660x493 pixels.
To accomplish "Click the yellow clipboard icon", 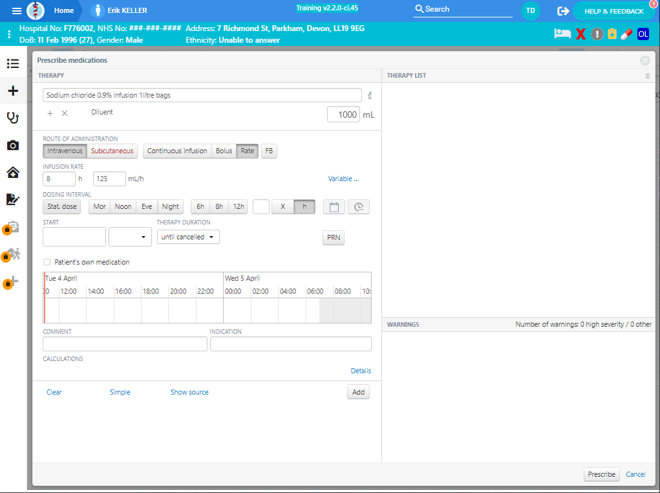I will tap(612, 34).
